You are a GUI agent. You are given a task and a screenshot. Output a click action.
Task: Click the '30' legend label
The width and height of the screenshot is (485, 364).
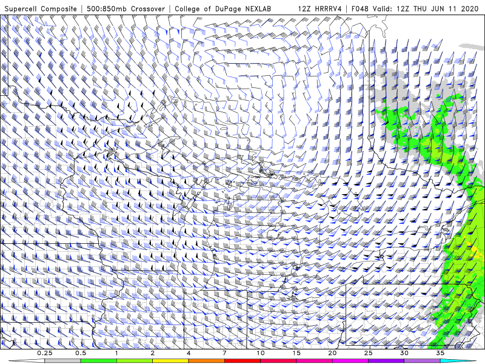point(404,353)
